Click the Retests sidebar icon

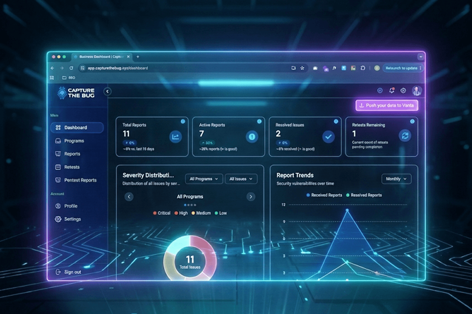click(58, 167)
